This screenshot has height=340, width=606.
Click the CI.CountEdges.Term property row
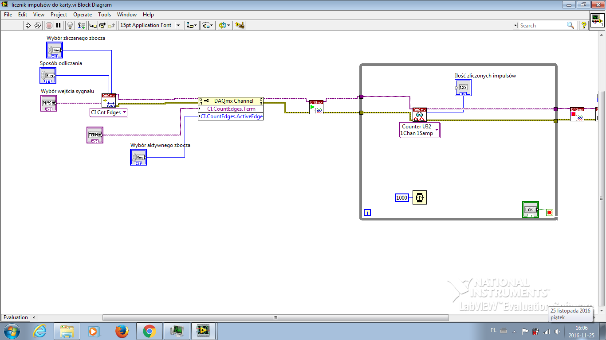tap(231, 109)
